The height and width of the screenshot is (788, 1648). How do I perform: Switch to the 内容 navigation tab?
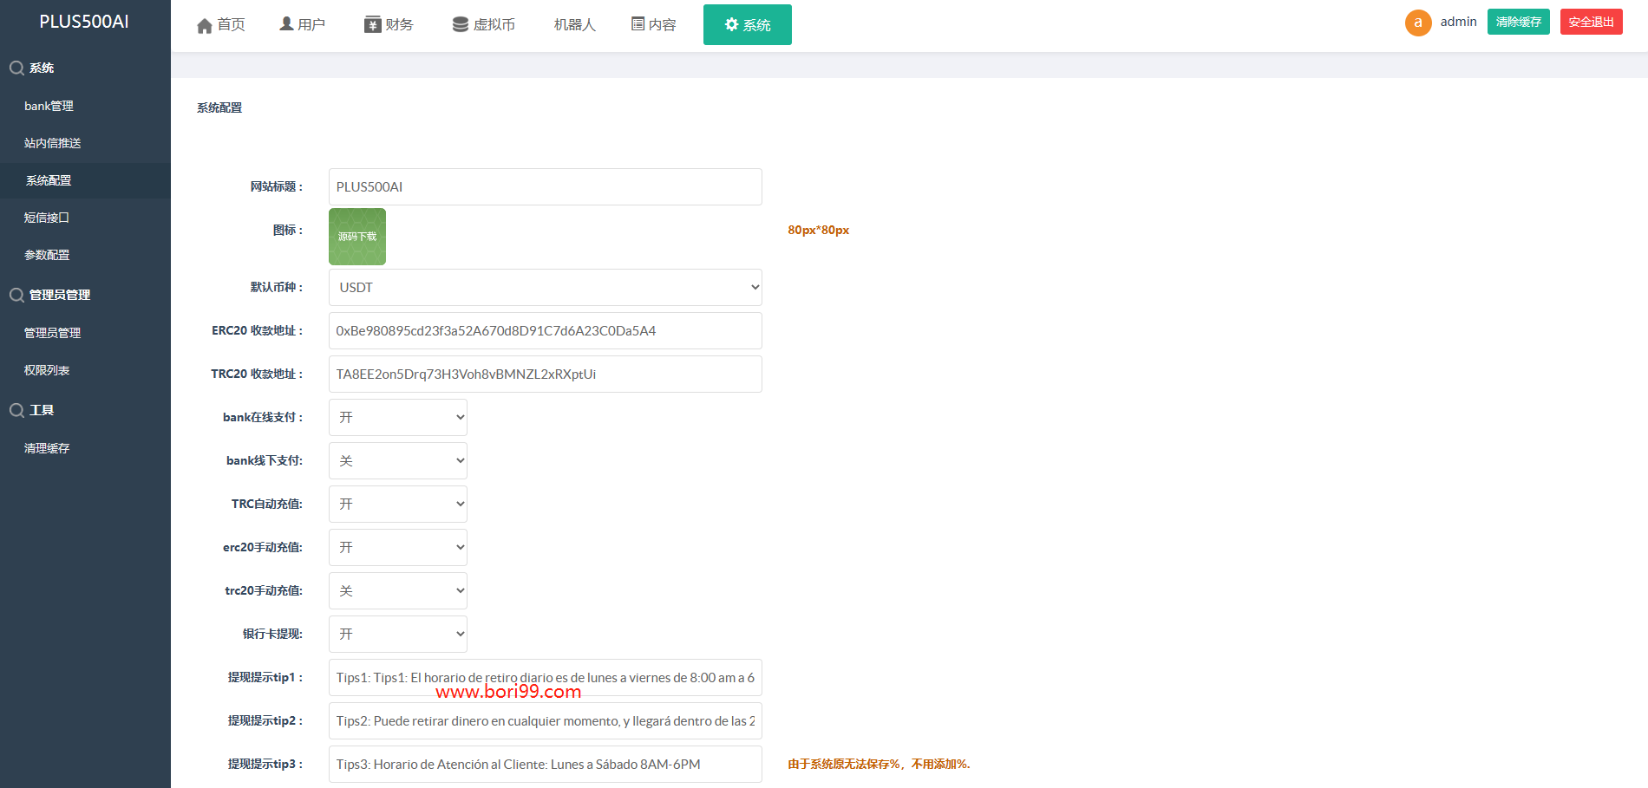click(654, 25)
